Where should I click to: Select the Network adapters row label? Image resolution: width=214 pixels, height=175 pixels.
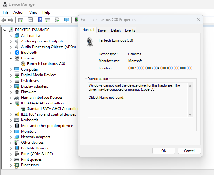tap(36, 137)
